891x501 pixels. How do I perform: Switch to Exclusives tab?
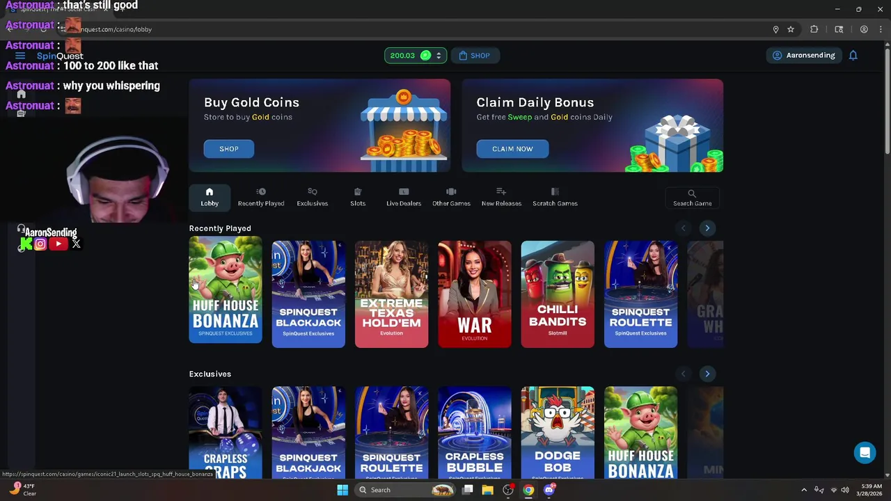pos(313,197)
